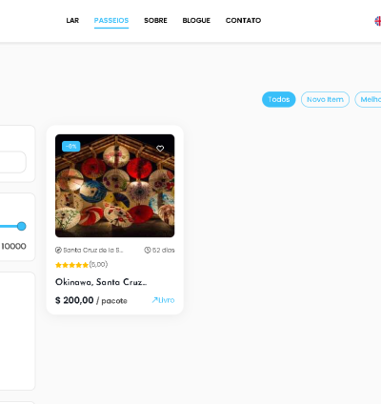This screenshot has width=381, height=404.
Task: Click the arrow icon beside Livro
Action: click(154, 300)
